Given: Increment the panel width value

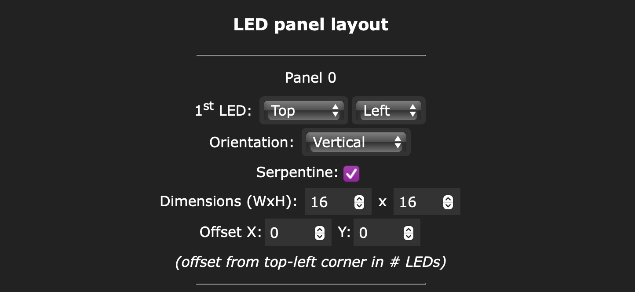Looking at the screenshot, I should [360, 199].
